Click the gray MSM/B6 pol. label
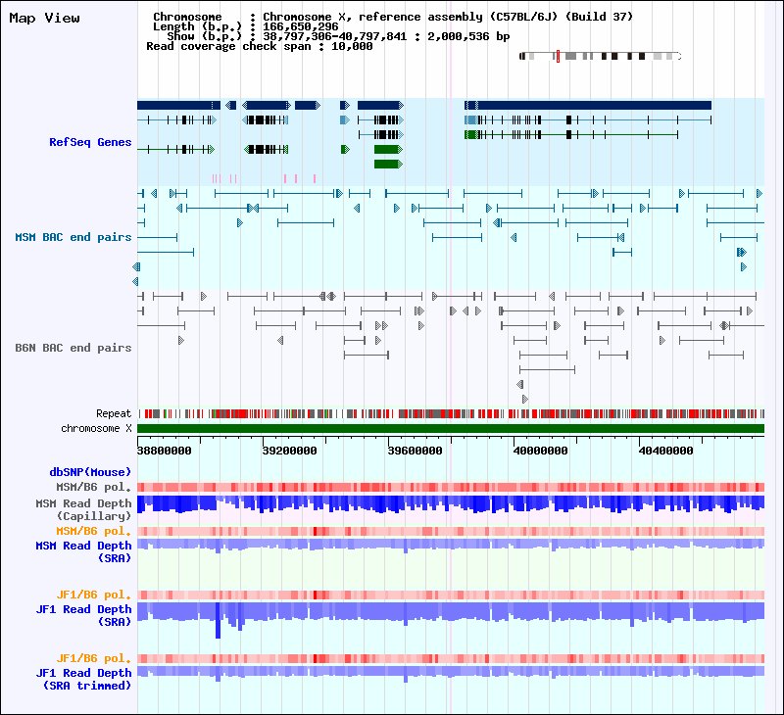The image size is (784, 715). (93, 487)
